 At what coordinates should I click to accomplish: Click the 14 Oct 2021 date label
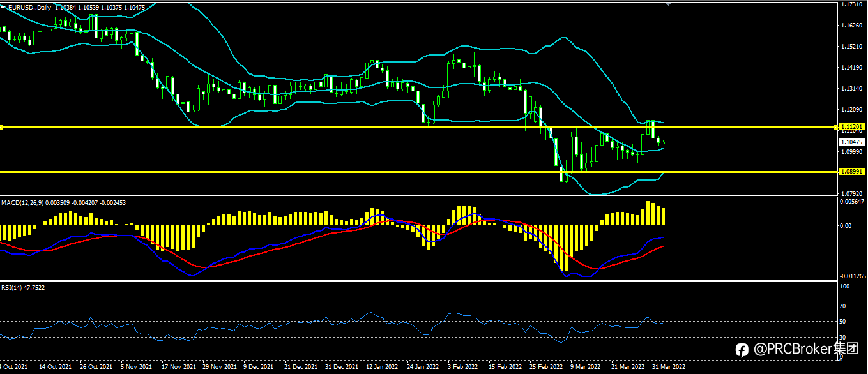click(54, 367)
